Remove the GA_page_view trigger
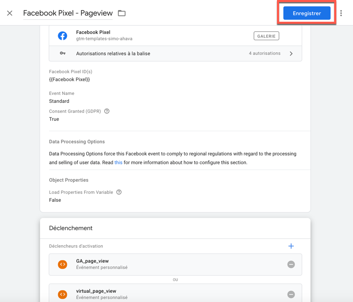This screenshot has width=353, height=302. point(291,264)
